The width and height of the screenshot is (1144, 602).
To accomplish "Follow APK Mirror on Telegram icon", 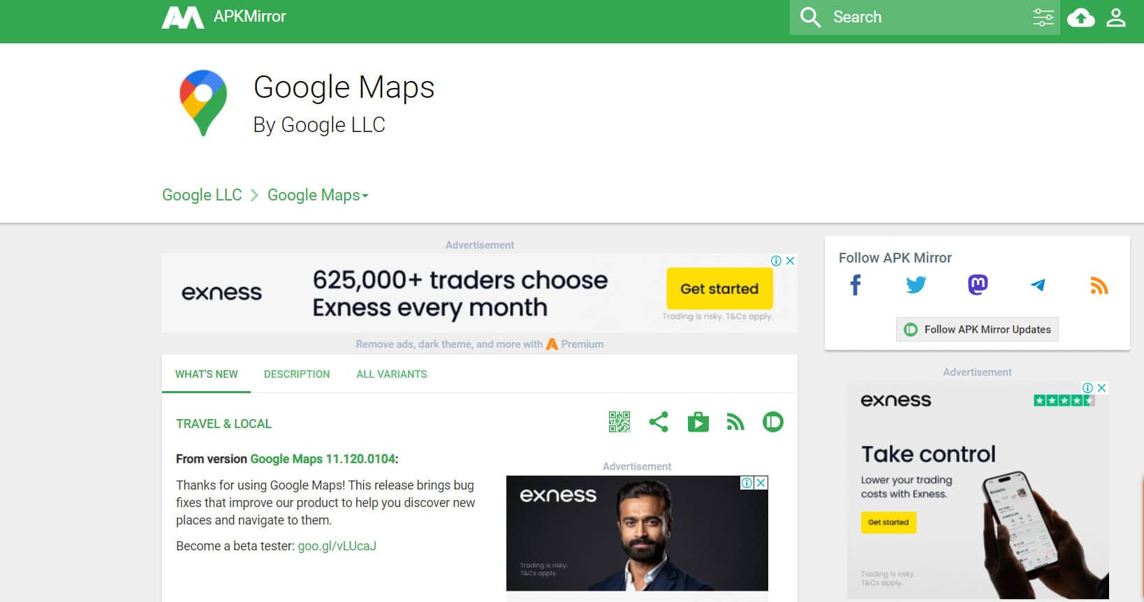I will tap(1038, 285).
